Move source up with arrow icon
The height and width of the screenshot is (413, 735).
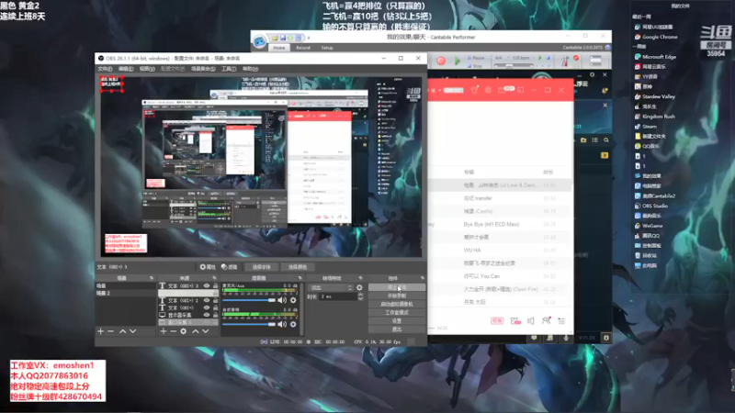click(195, 331)
